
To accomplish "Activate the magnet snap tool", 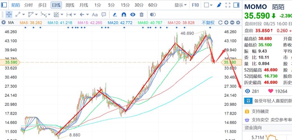I will 124,14.
